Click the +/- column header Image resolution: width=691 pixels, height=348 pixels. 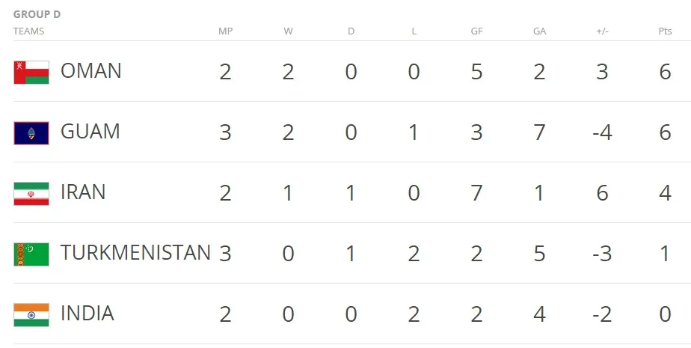(602, 31)
